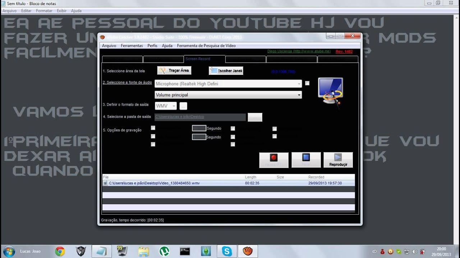Stop recording with the blue square button

pyautogui.click(x=306, y=160)
